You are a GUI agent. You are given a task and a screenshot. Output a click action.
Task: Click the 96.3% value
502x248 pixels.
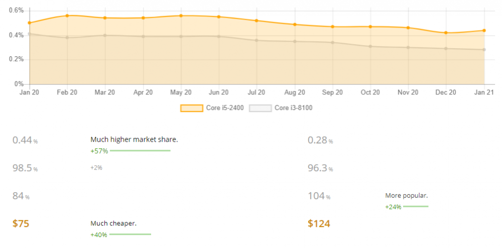click(x=320, y=168)
